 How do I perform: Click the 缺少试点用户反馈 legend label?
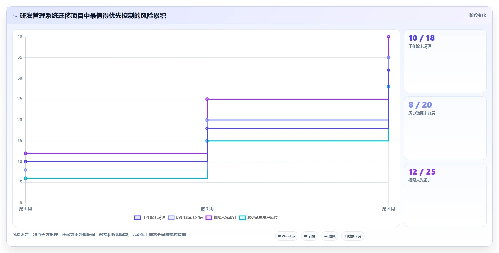[x=263, y=217]
